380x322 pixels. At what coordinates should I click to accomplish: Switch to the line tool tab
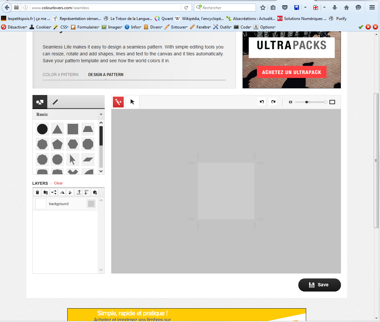[x=55, y=102]
